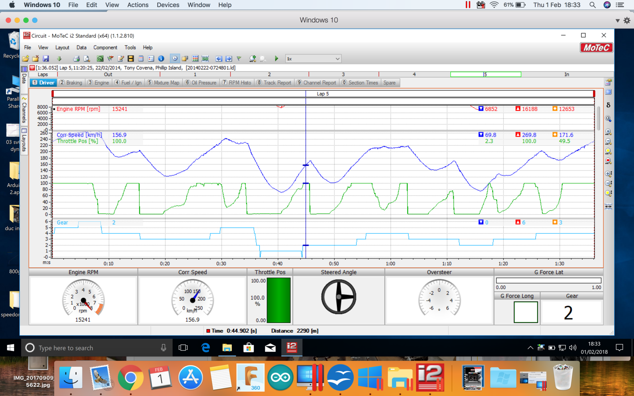Toggle the clock time/distance mode button
Image resolution: width=634 pixels, height=396 pixels.
(175, 59)
